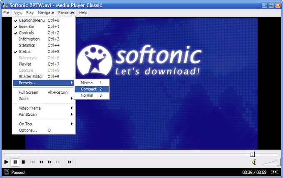283x178 pixels.
Task: Open the File menu
Action: click(6, 12)
